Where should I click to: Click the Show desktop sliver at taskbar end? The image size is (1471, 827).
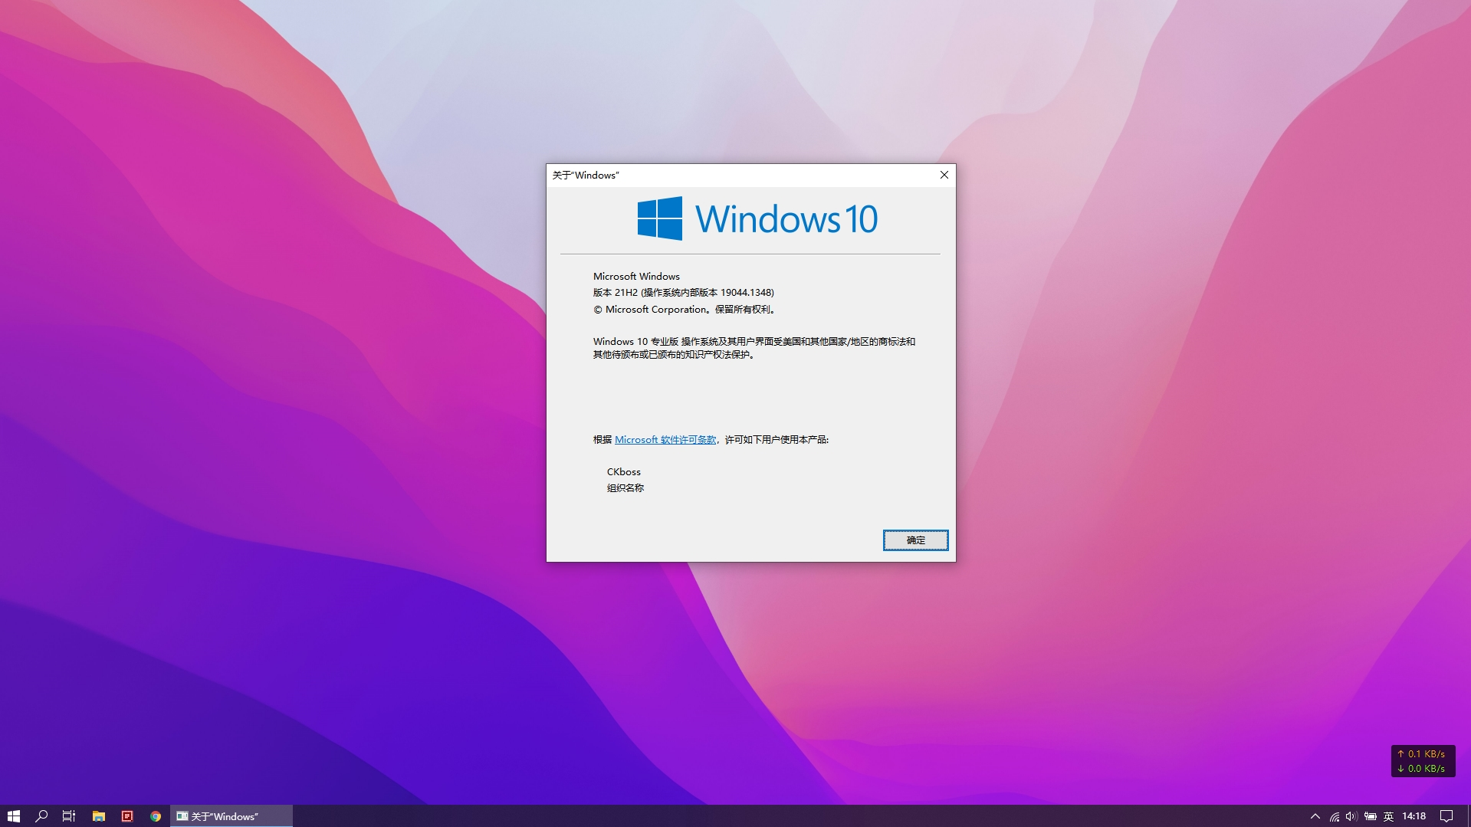[1468, 816]
